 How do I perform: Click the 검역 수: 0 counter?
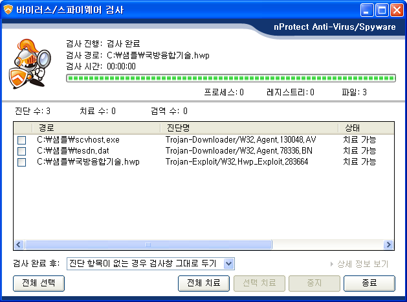[x=169, y=111]
